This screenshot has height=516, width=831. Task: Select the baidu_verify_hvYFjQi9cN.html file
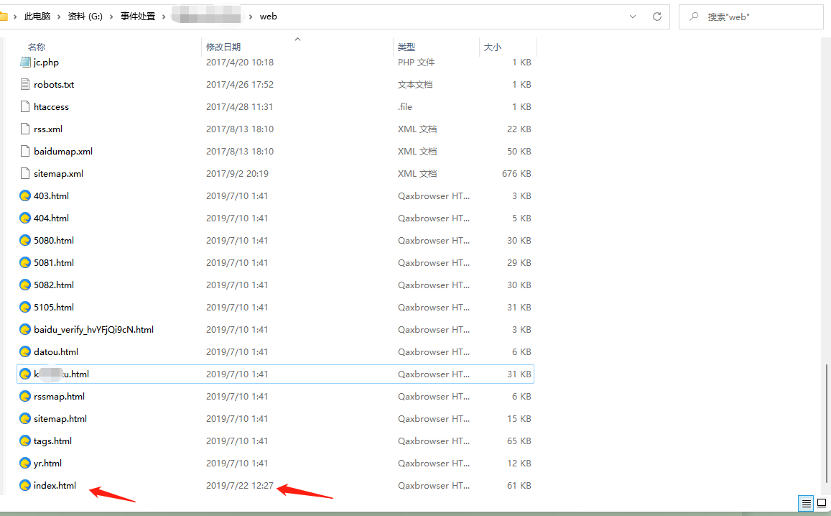point(93,330)
